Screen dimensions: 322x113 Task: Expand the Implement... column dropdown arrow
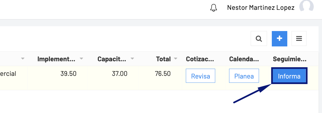pyautogui.click(x=81, y=59)
